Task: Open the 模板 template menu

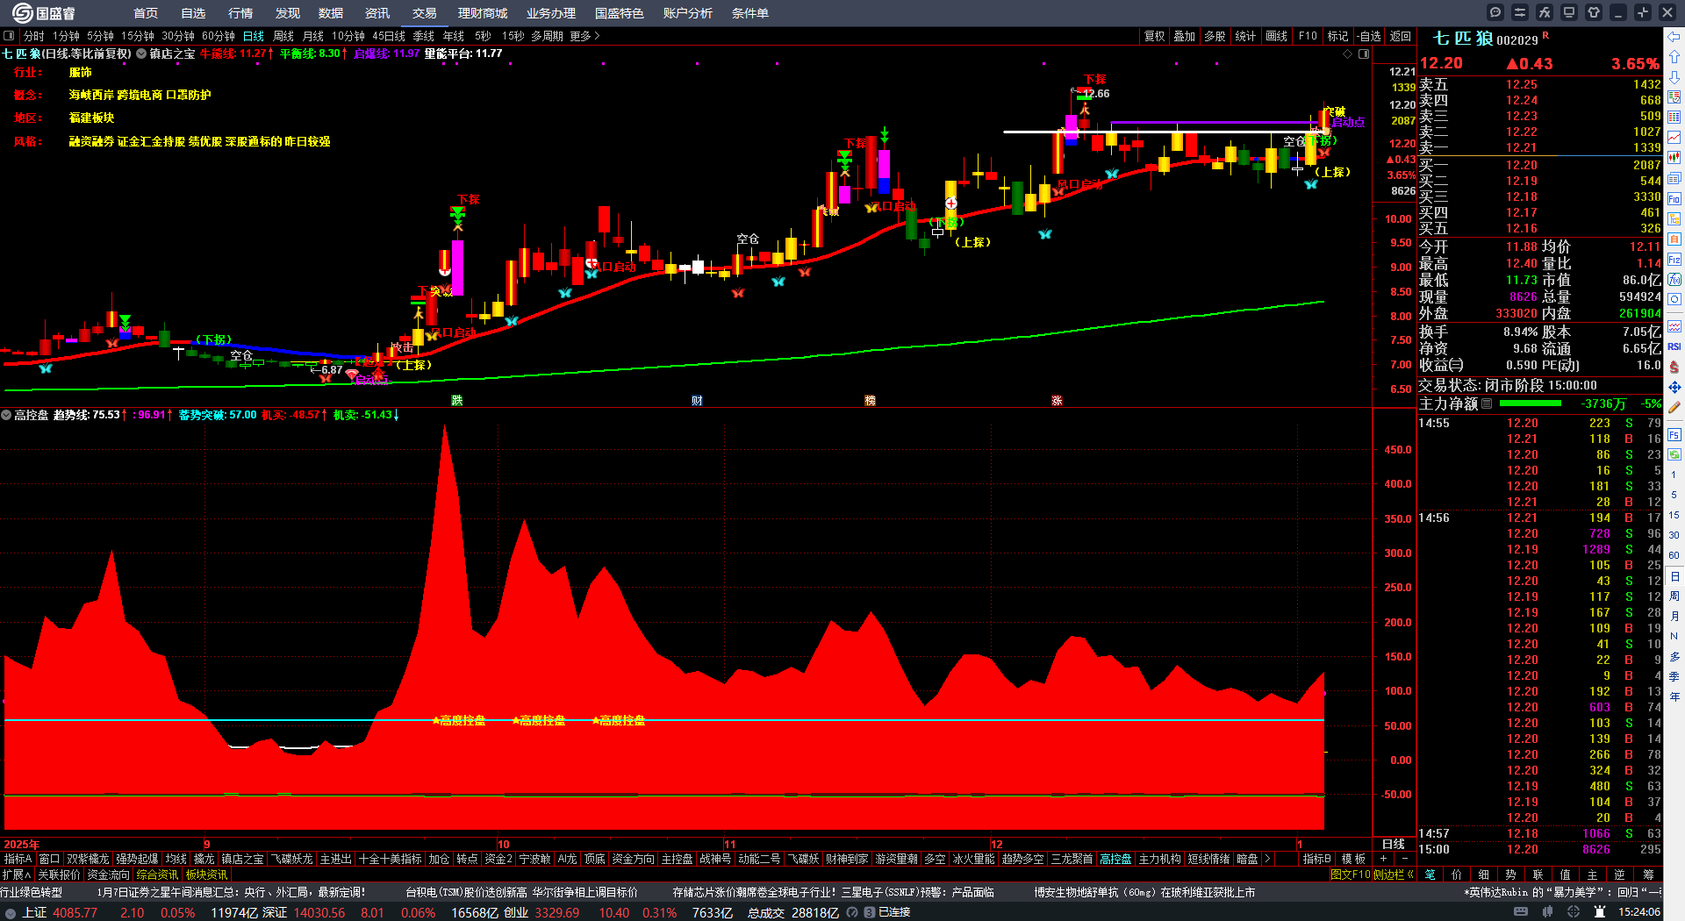Action: click(x=1353, y=859)
